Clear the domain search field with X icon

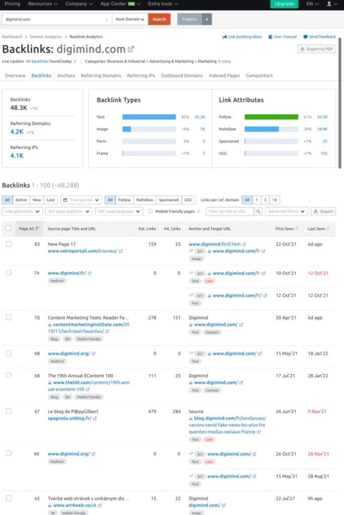click(107, 20)
